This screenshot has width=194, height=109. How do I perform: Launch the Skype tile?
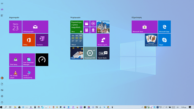164,40
